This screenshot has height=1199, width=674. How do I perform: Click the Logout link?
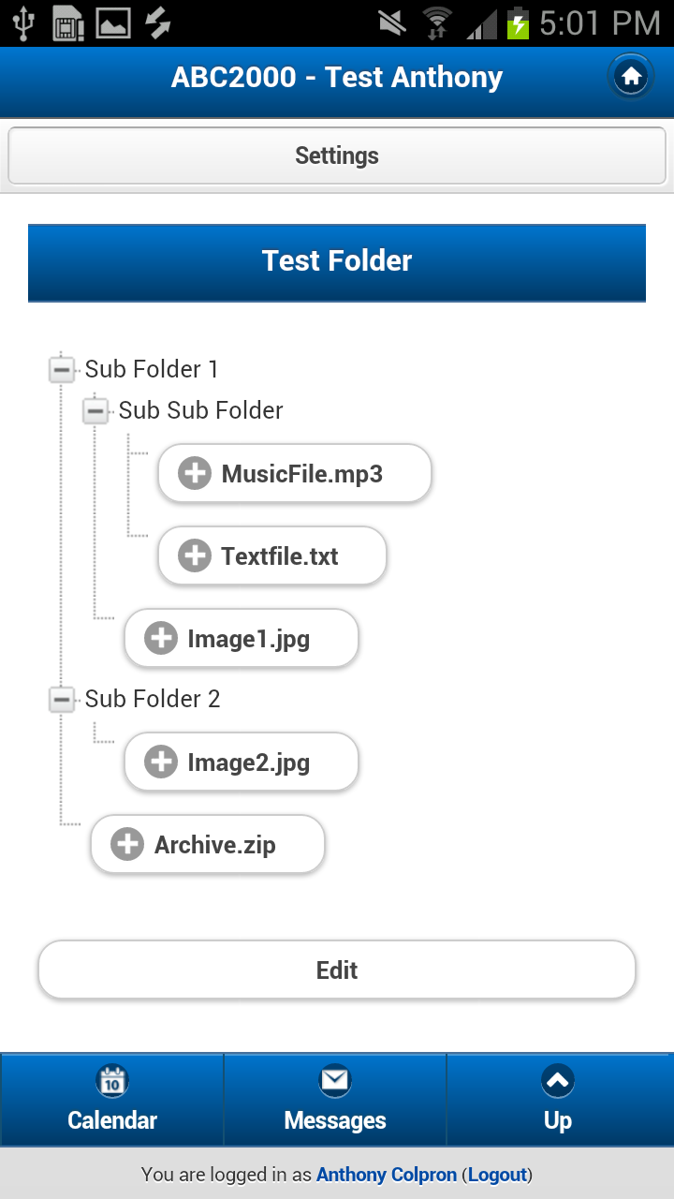tap(498, 1174)
